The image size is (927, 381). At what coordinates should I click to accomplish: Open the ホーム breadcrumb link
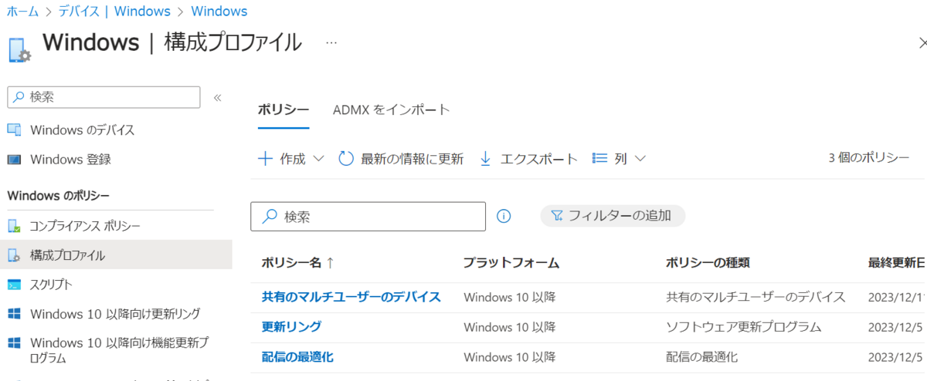pyautogui.click(x=22, y=12)
